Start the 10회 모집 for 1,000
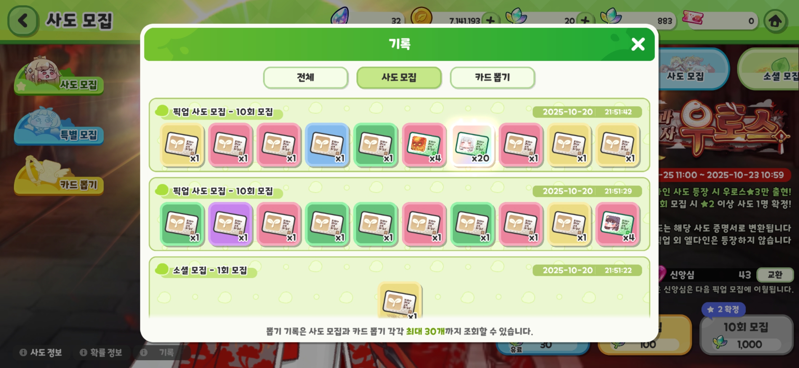799x368 pixels. coord(746,335)
